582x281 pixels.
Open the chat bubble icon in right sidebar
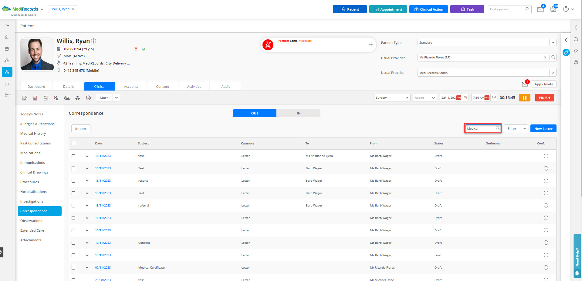(576, 39)
